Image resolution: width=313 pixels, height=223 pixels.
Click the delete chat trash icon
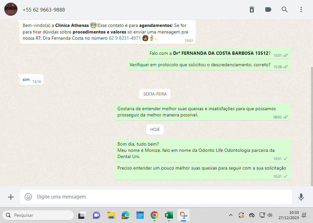(252, 10)
